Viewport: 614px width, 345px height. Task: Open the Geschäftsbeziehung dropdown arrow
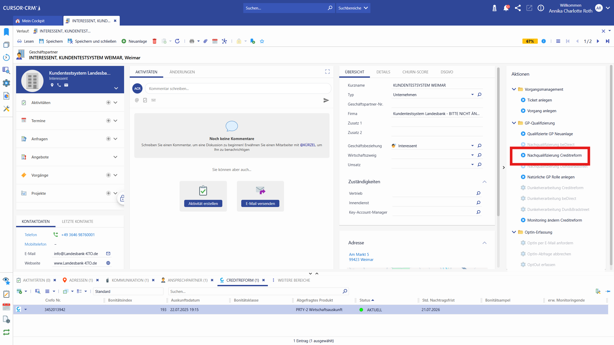coord(473,146)
